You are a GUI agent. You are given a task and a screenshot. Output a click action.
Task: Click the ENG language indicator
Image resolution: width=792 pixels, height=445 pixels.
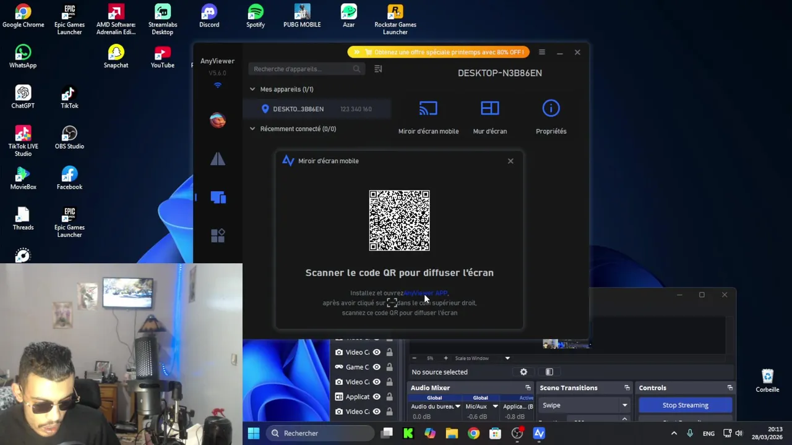(708, 433)
